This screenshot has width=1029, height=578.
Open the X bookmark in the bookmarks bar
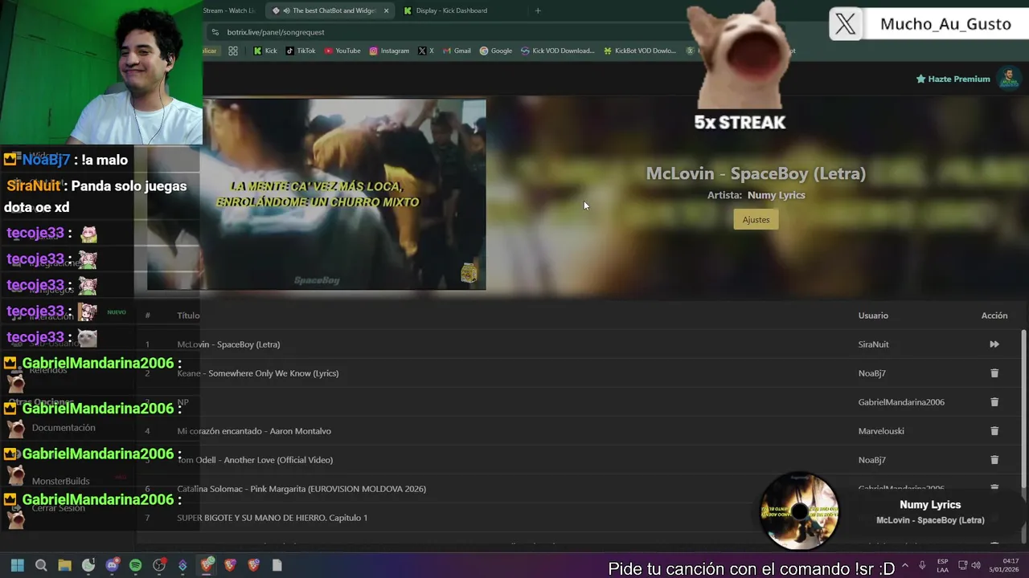pyautogui.click(x=426, y=51)
